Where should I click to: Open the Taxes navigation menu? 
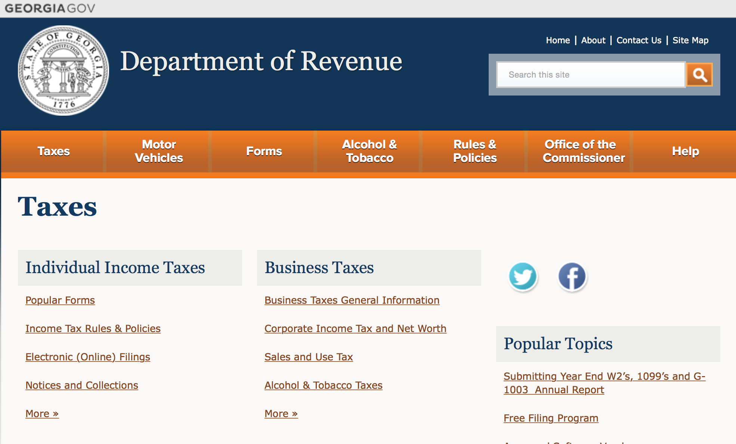(x=53, y=151)
